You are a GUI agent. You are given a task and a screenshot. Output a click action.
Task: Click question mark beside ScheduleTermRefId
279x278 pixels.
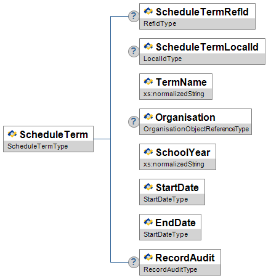coord(134,16)
